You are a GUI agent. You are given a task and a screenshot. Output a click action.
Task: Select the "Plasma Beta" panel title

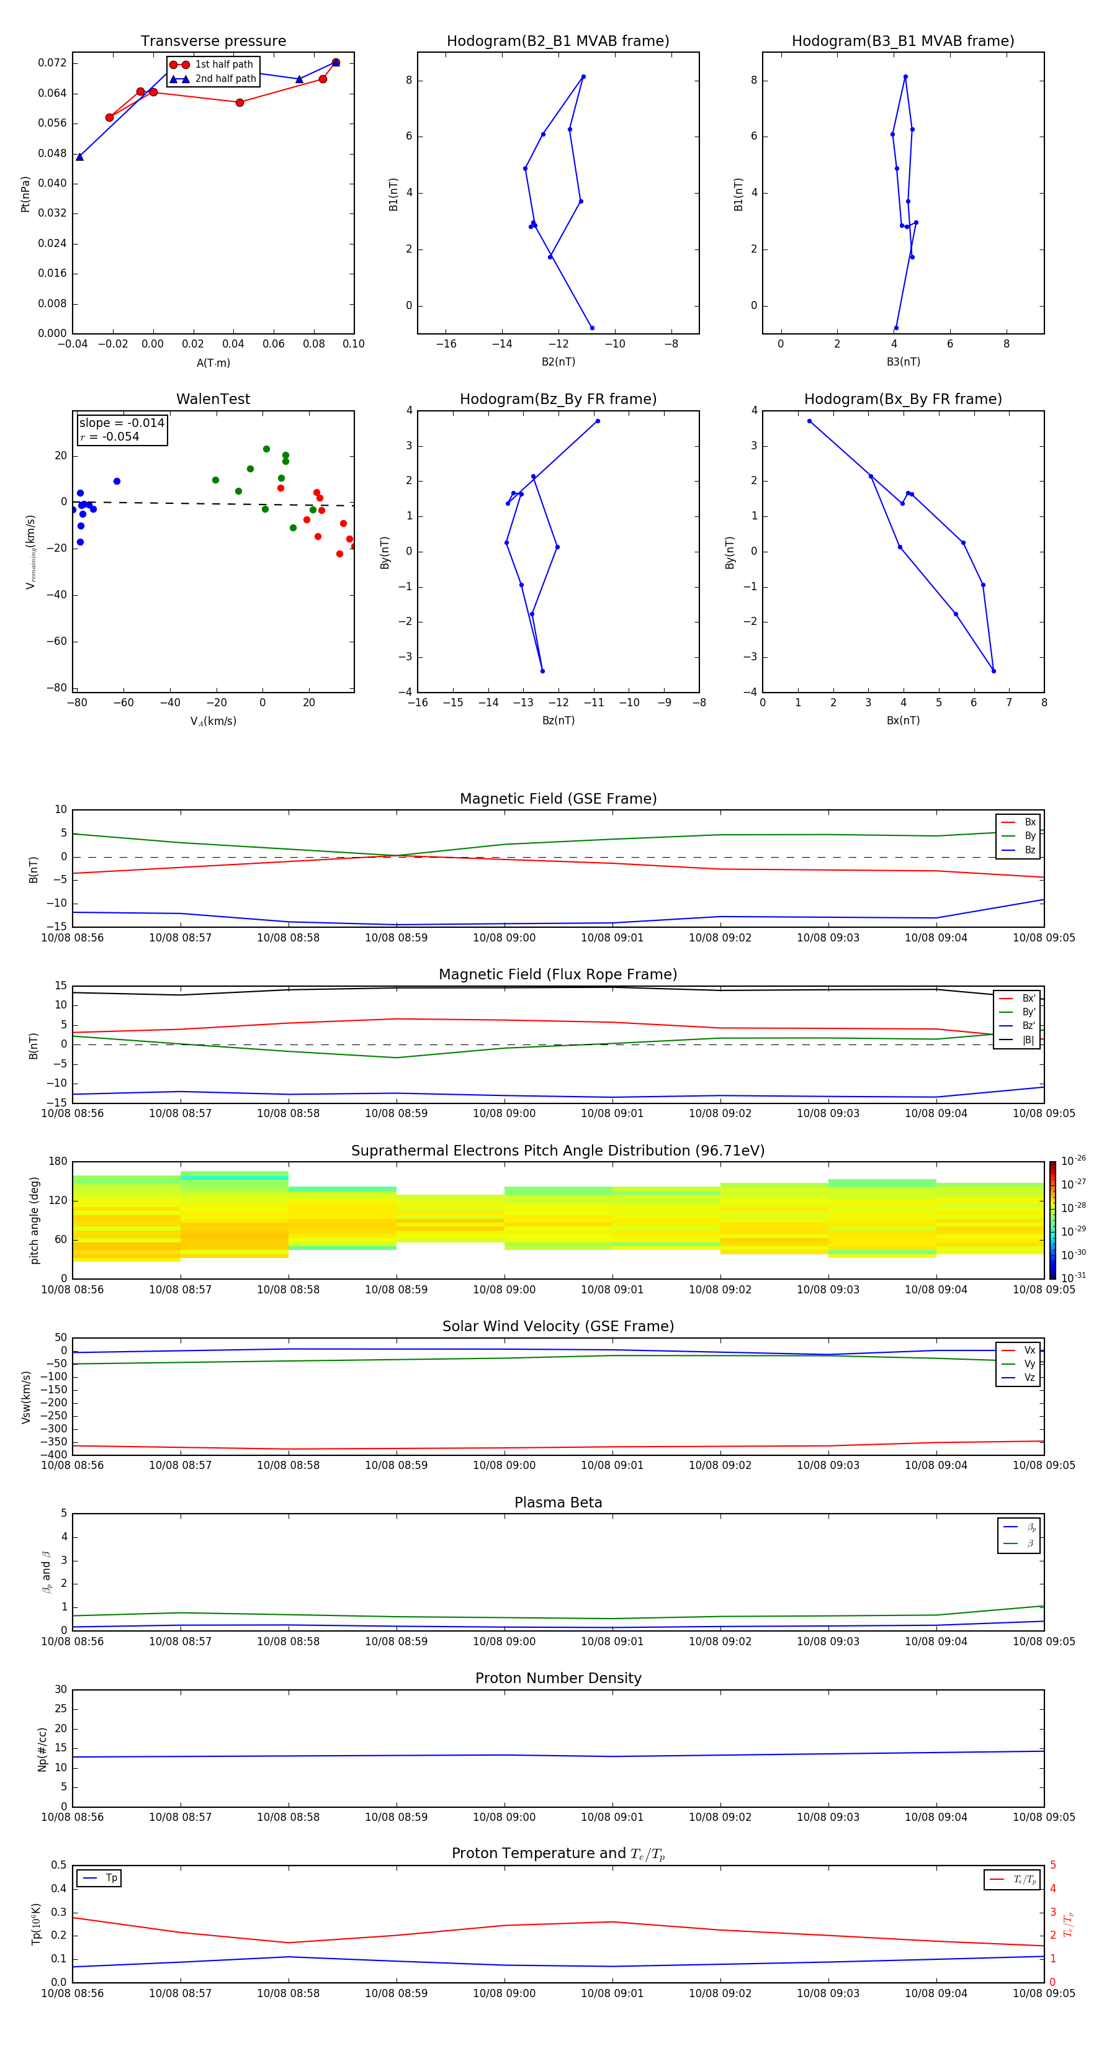(558, 1503)
